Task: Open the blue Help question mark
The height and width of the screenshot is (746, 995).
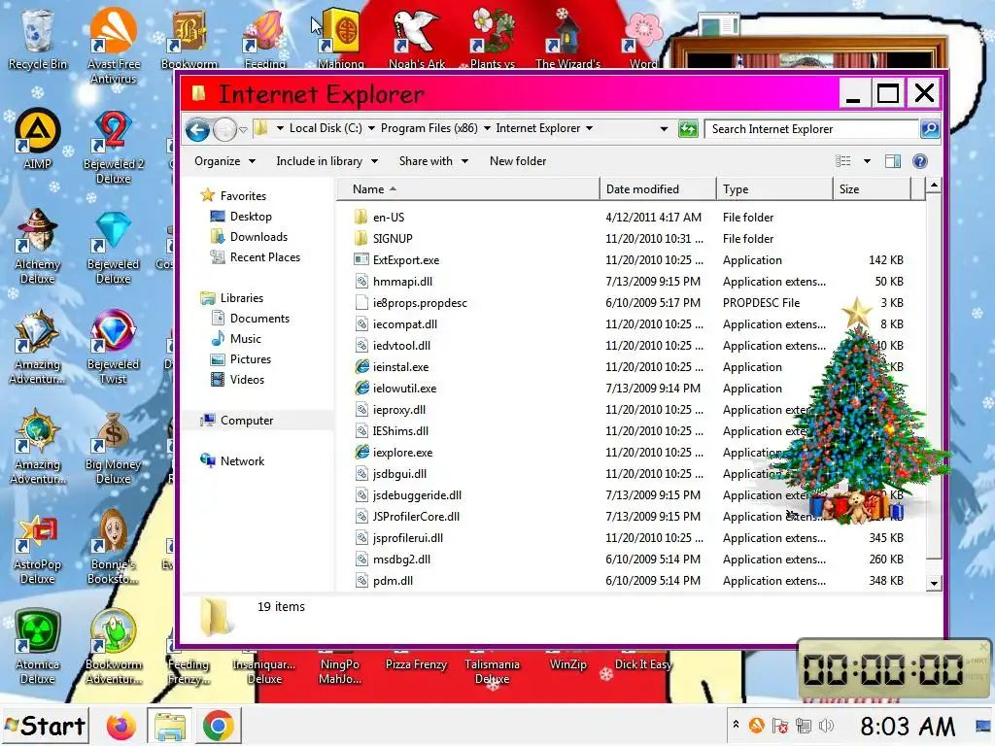Action: coord(919,161)
